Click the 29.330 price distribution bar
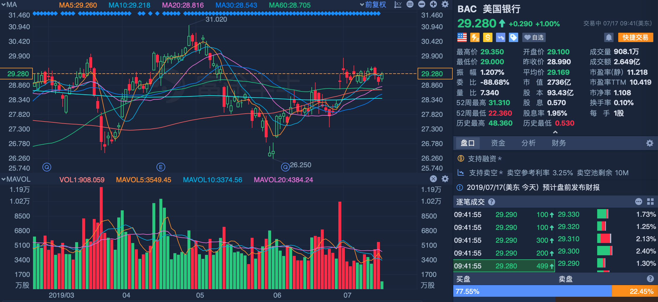Screen dimensions: 658x302 coord(603,214)
